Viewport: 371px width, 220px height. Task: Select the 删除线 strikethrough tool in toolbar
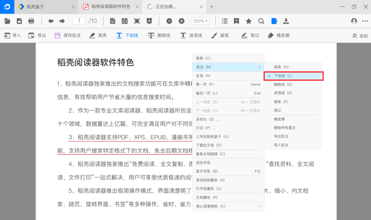[x=159, y=36]
